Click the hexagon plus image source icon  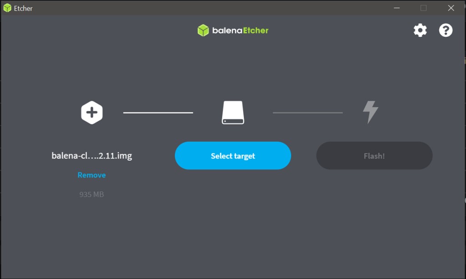(x=92, y=113)
